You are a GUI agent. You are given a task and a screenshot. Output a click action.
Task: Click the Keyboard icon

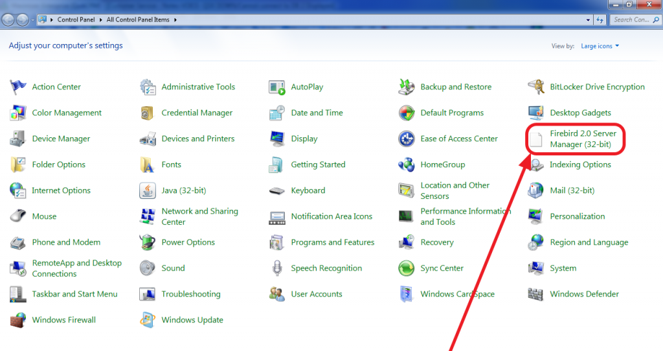click(277, 191)
